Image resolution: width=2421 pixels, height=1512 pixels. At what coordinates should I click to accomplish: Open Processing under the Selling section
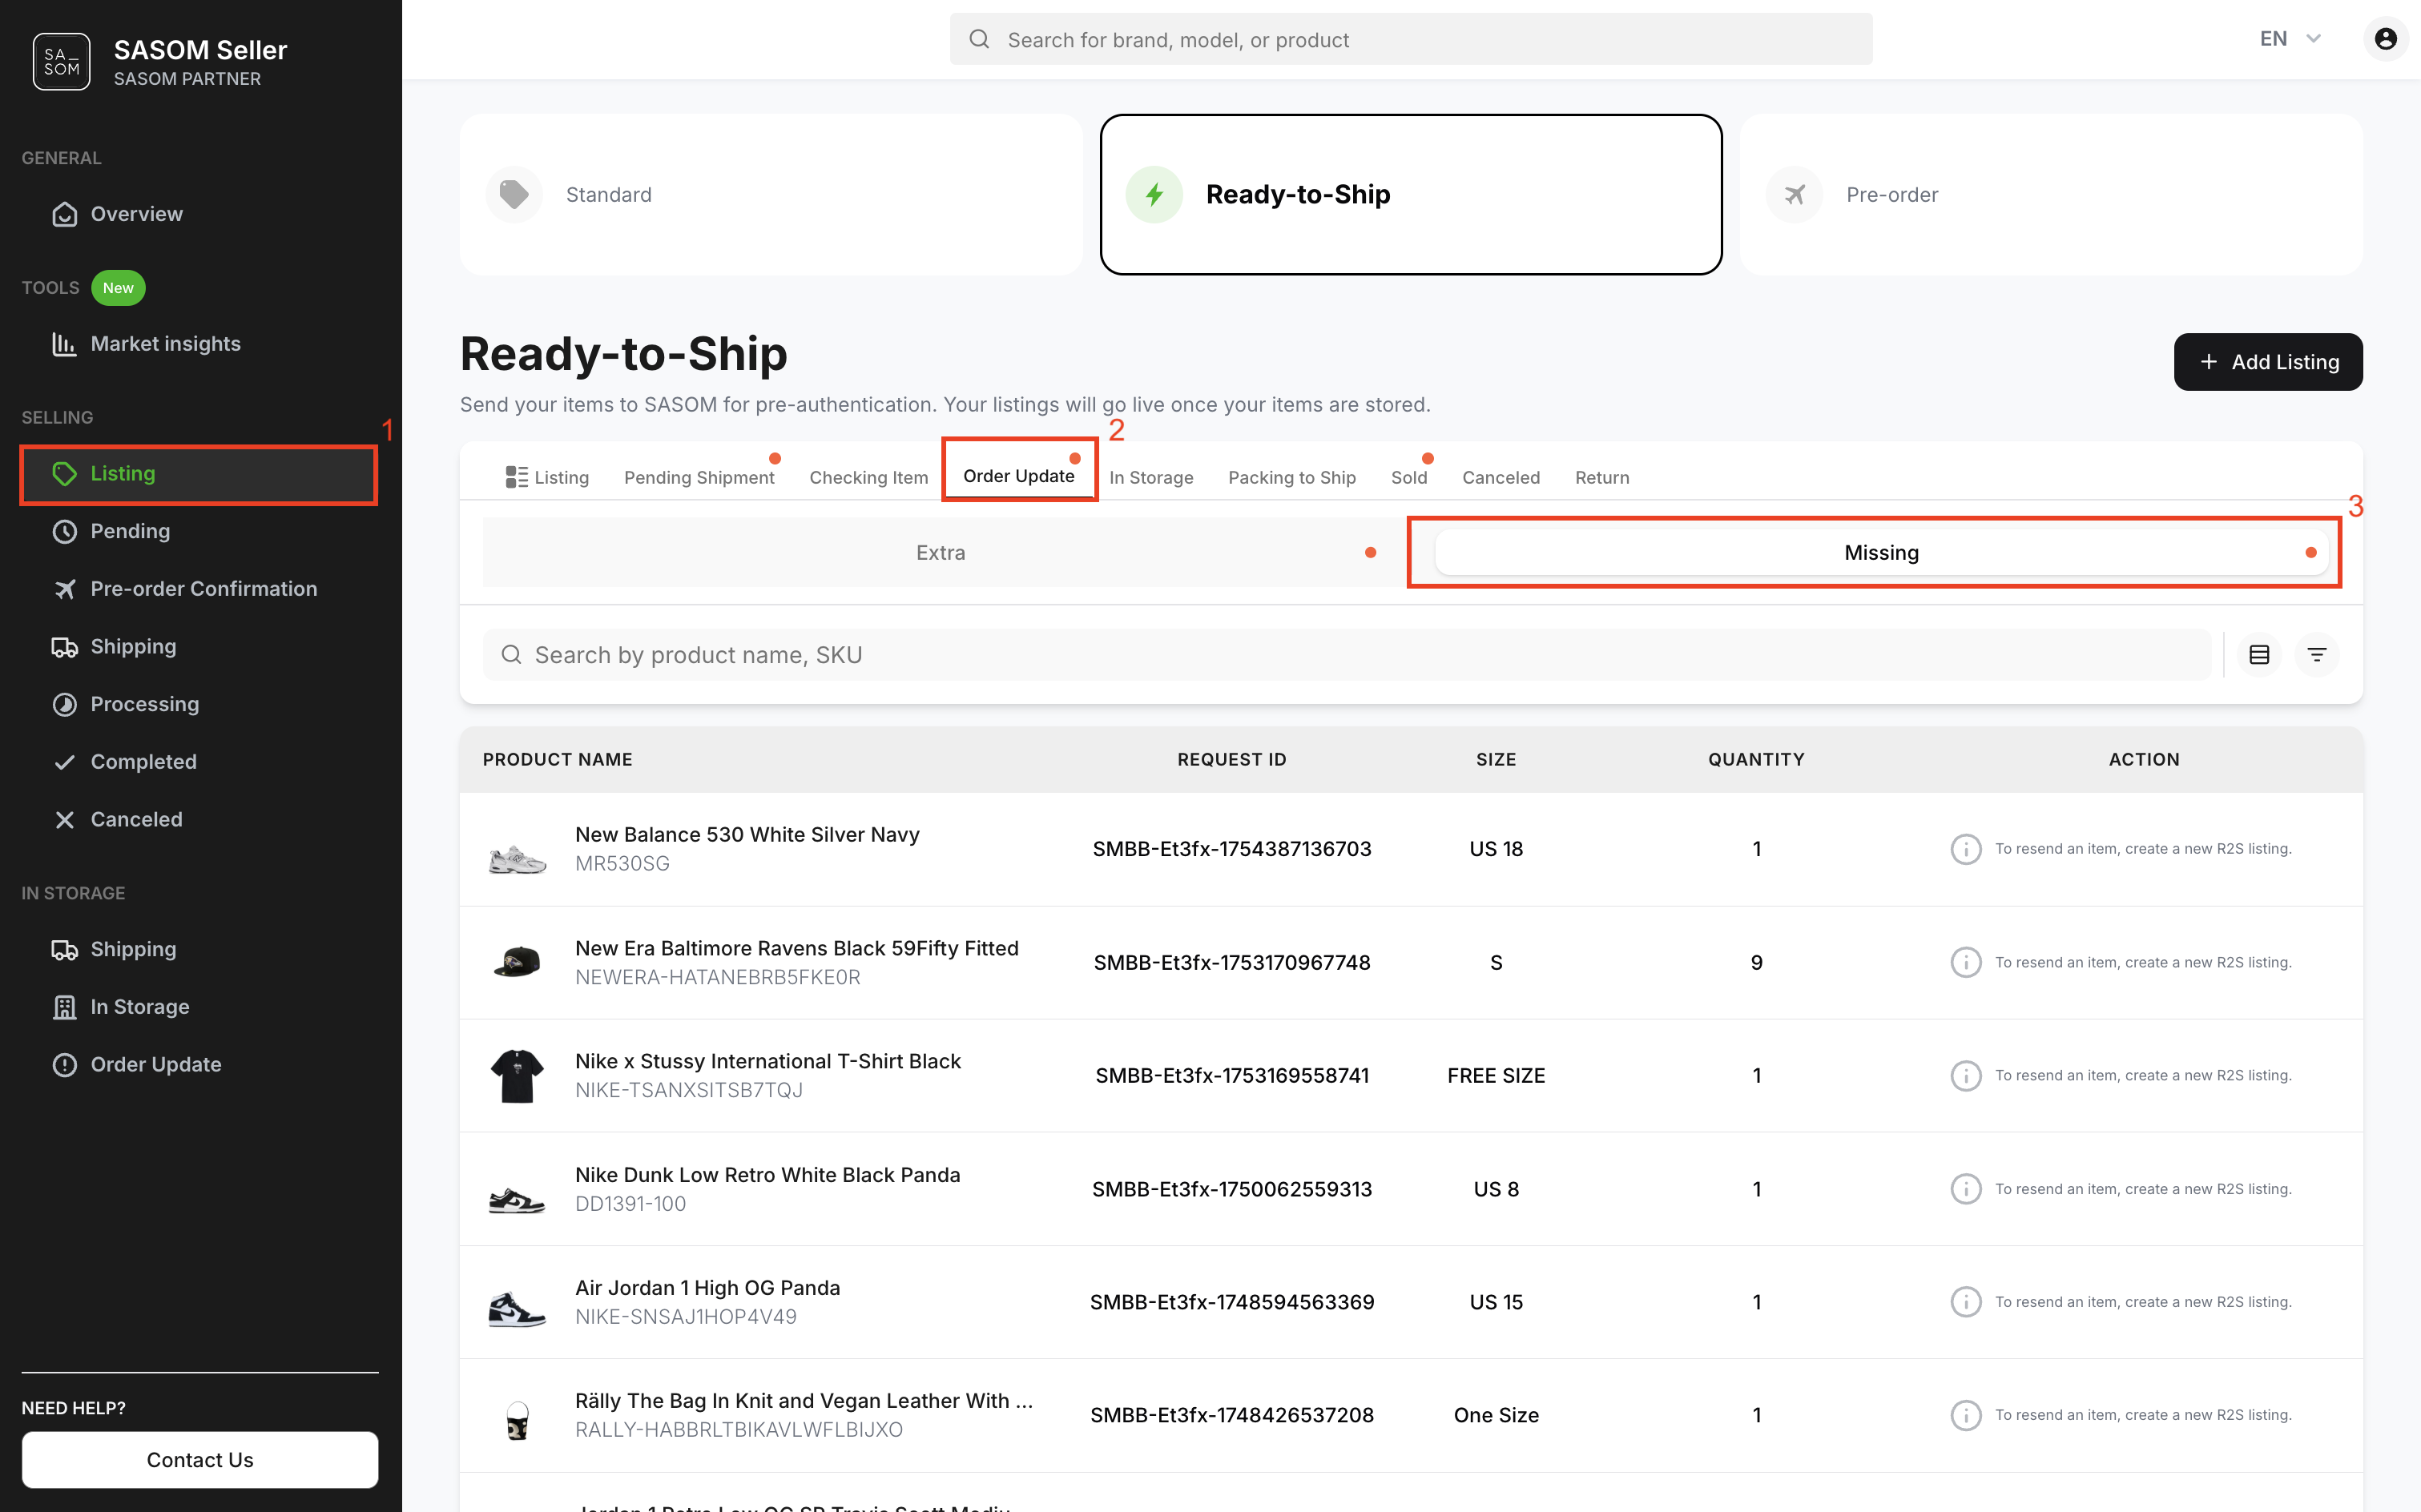coord(144,704)
